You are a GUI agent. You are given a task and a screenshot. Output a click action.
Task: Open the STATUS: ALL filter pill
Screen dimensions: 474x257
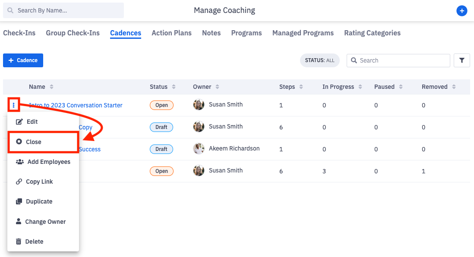319,60
